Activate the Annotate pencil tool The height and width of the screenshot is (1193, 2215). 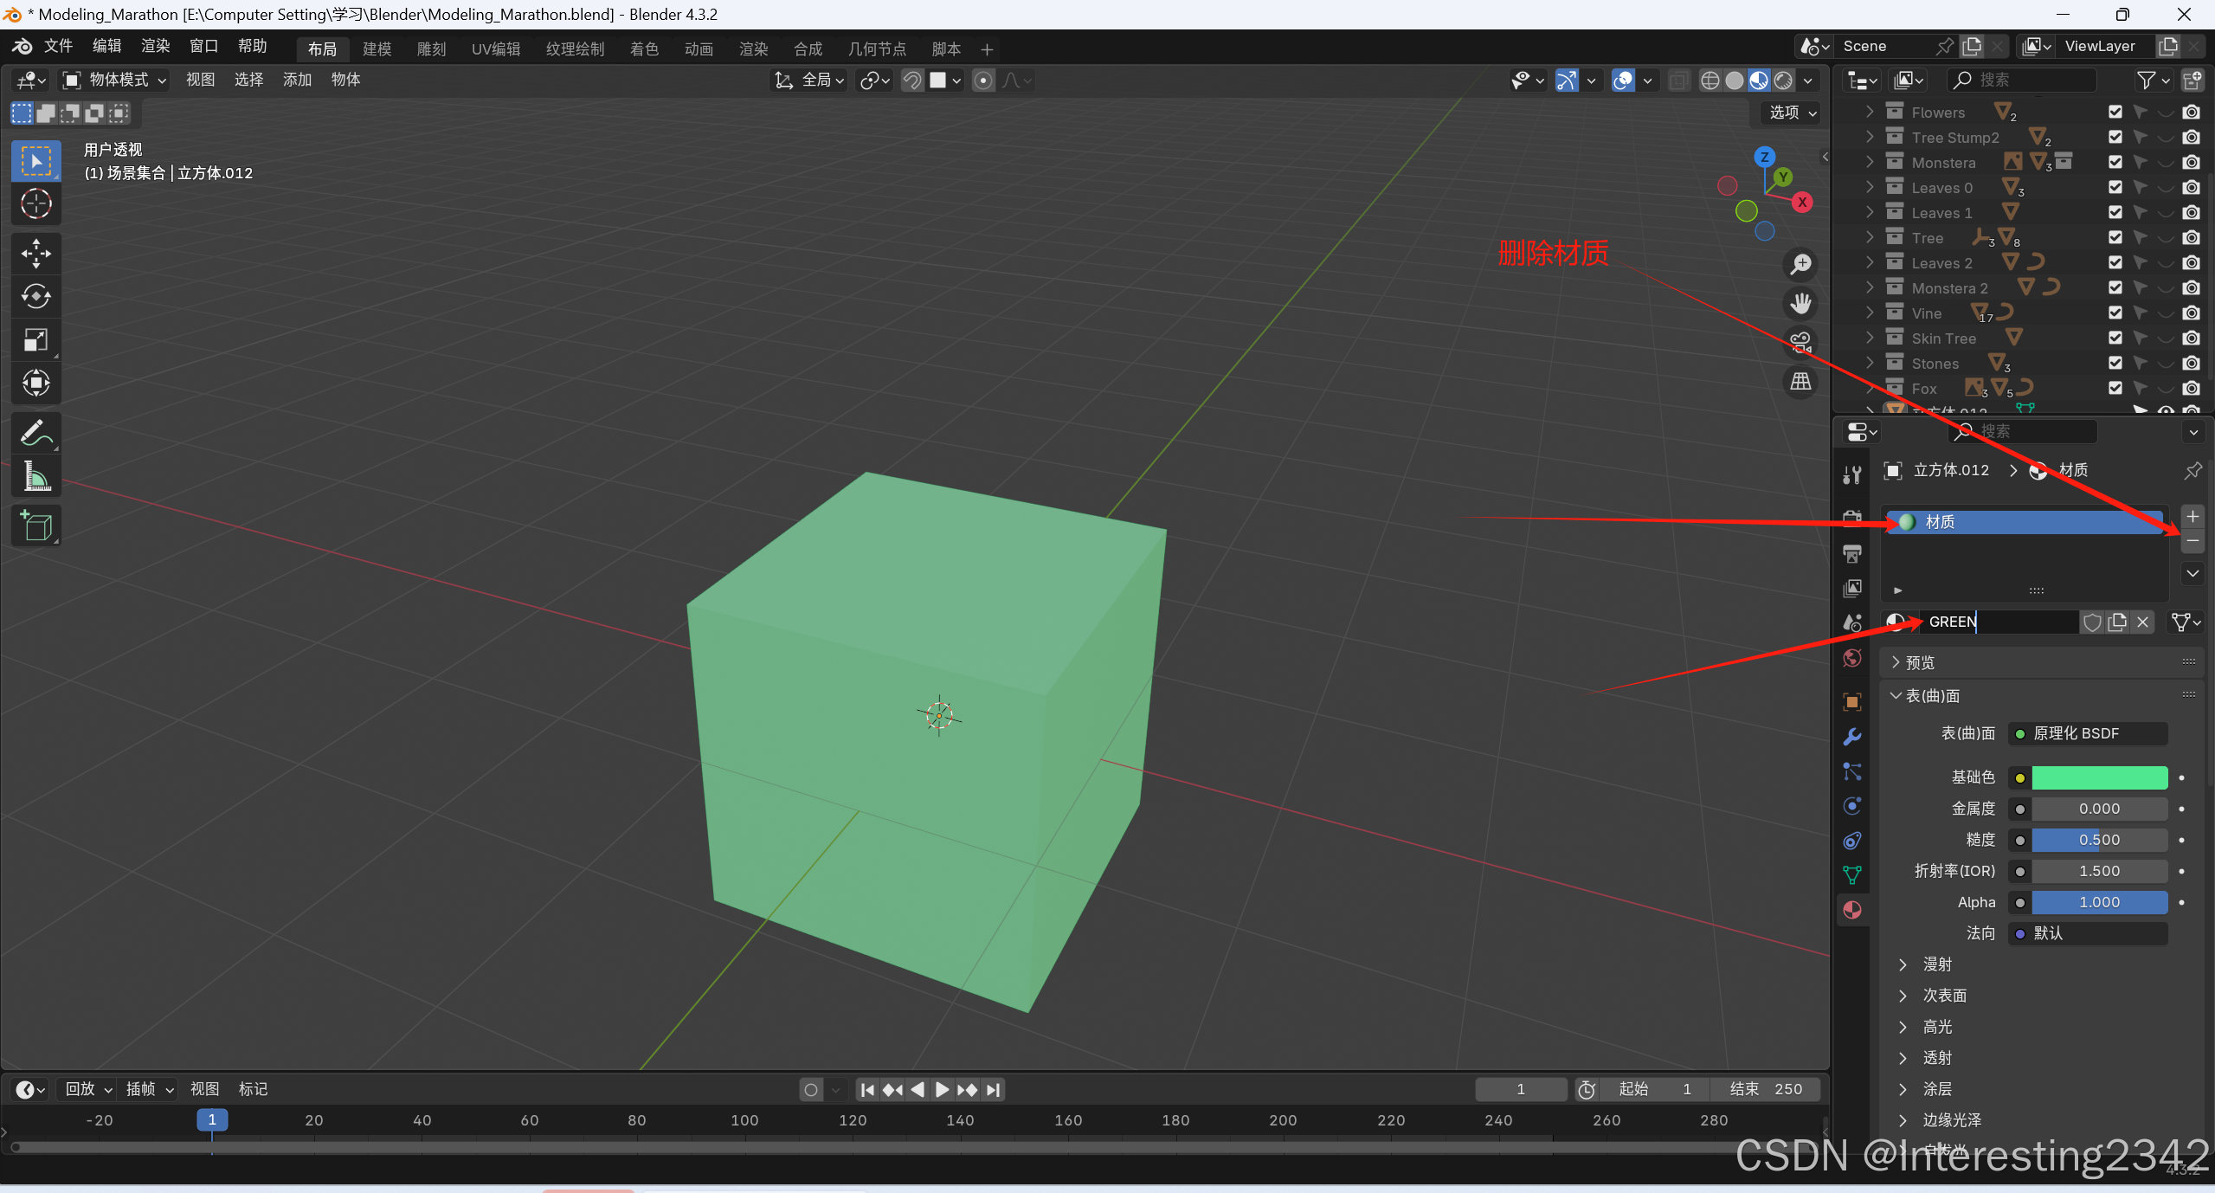click(35, 433)
